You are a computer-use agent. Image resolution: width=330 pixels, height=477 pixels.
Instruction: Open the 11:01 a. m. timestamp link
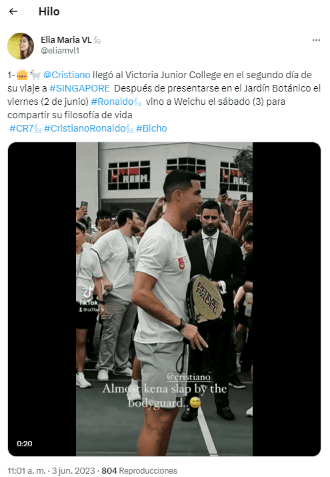27,470
